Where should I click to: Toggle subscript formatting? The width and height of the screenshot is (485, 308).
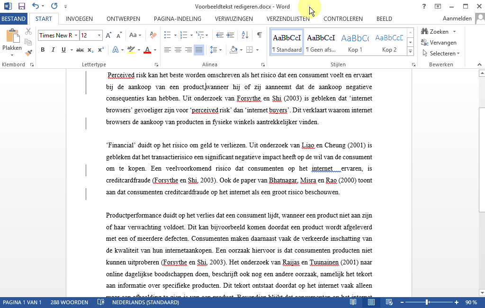tap(90, 50)
